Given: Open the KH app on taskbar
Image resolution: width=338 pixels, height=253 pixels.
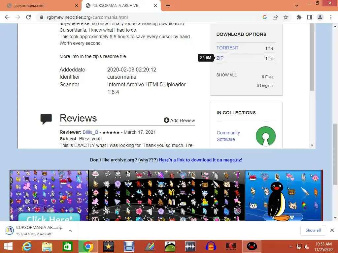Looking at the screenshot, I should click(231, 246).
